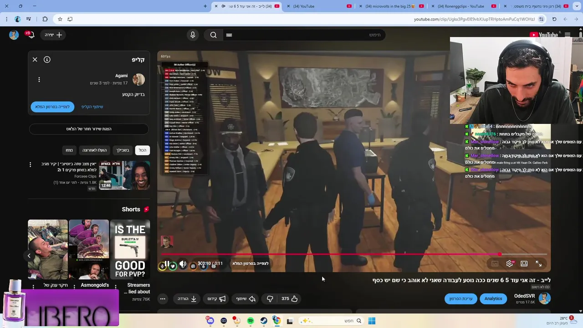Viewport: 583px width, 328px height.
Task: Open YouTube notifications bell
Action: pos(31,35)
